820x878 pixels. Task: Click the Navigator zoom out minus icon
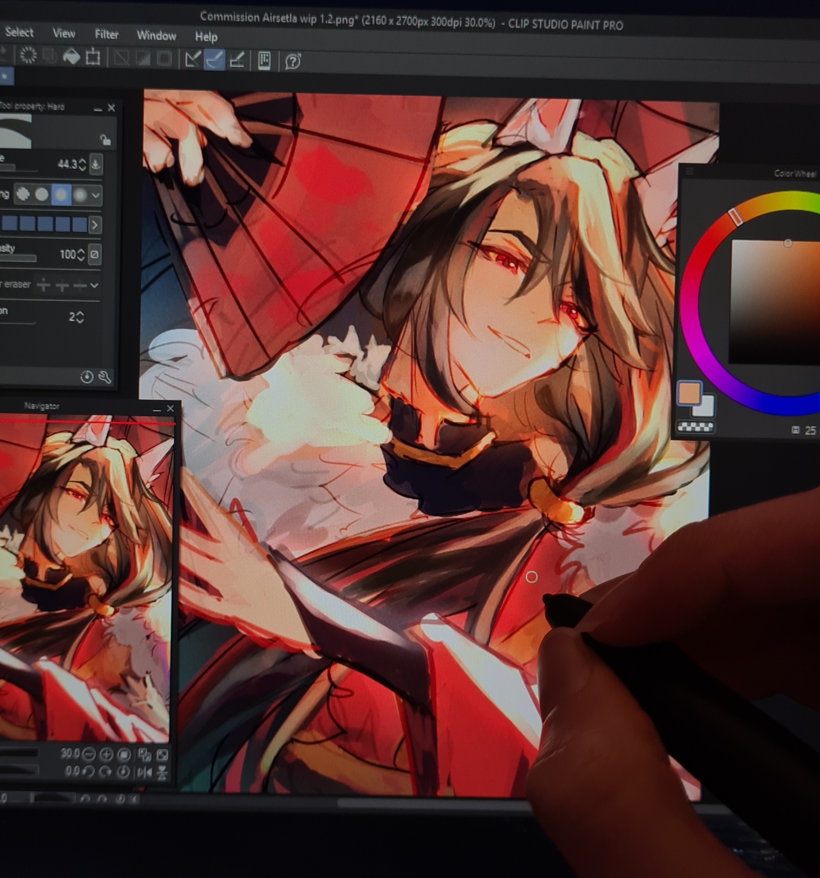point(89,754)
